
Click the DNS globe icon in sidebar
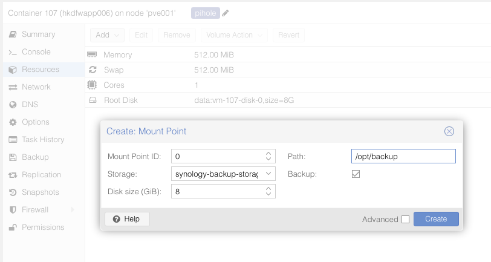click(13, 105)
